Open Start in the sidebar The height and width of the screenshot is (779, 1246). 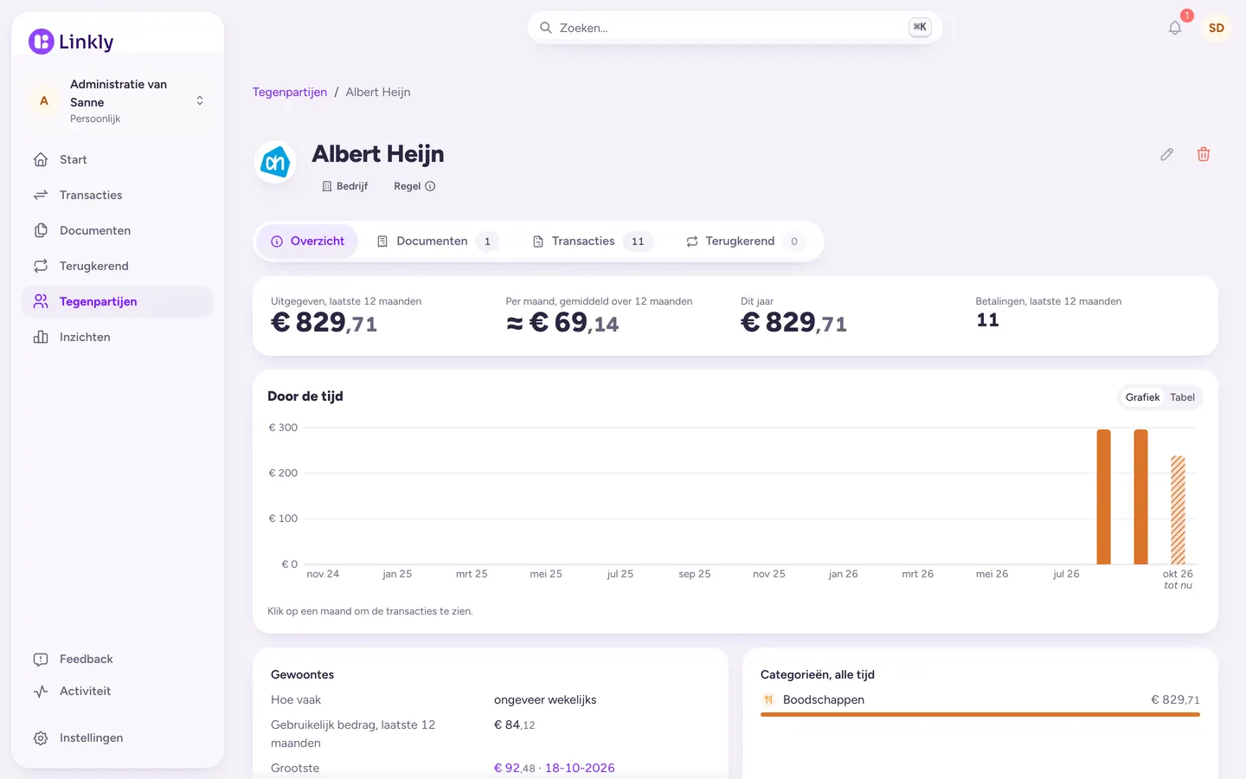[118, 159]
